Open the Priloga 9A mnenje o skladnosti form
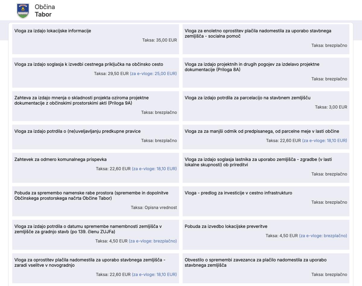Viewport: 362px width, 286px height. point(81,100)
